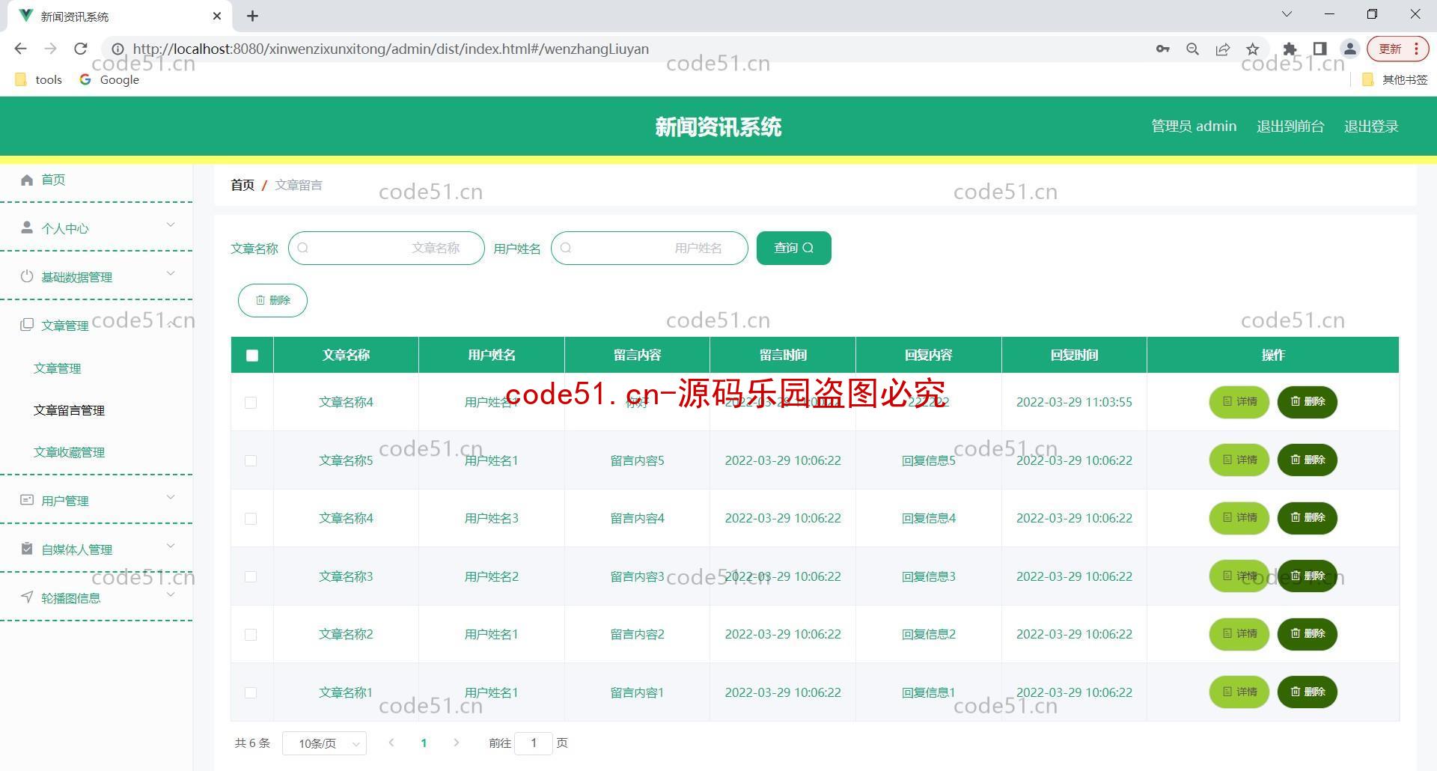Check the row checkbox for 文章名称5
1437x771 pixels.
click(251, 460)
